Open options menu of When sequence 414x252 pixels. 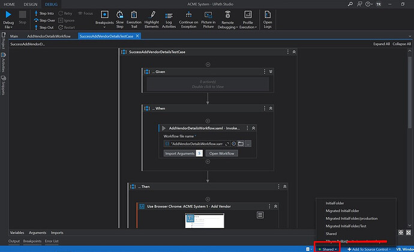(264, 109)
